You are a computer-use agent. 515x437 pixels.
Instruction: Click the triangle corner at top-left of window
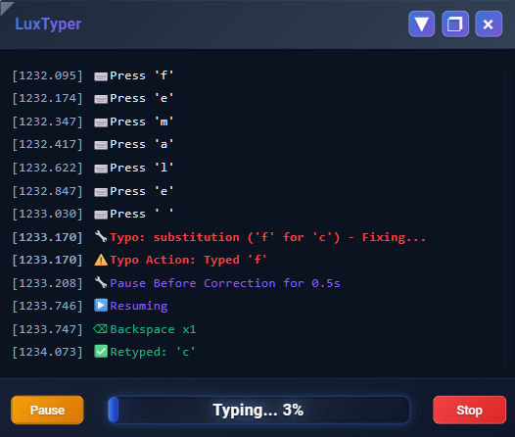point(6,7)
